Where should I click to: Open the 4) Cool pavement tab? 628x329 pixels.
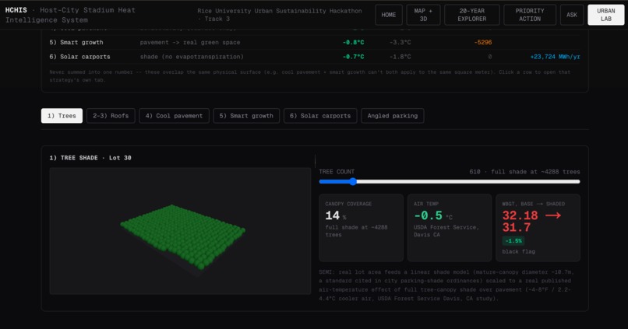[174, 116]
